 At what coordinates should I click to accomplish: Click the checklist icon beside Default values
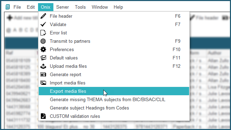(x=43, y=58)
